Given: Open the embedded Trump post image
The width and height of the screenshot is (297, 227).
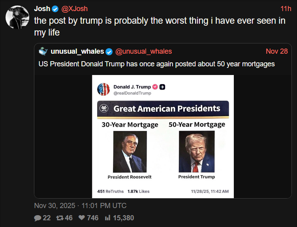Looking at the screenshot, I should 163,136.
